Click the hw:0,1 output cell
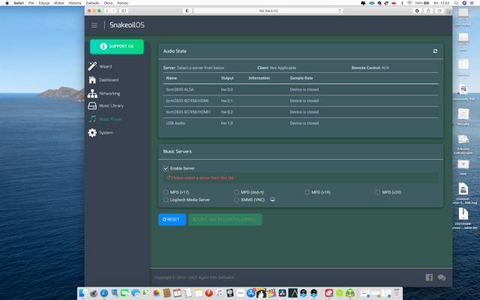480x300 pixels. click(226, 100)
